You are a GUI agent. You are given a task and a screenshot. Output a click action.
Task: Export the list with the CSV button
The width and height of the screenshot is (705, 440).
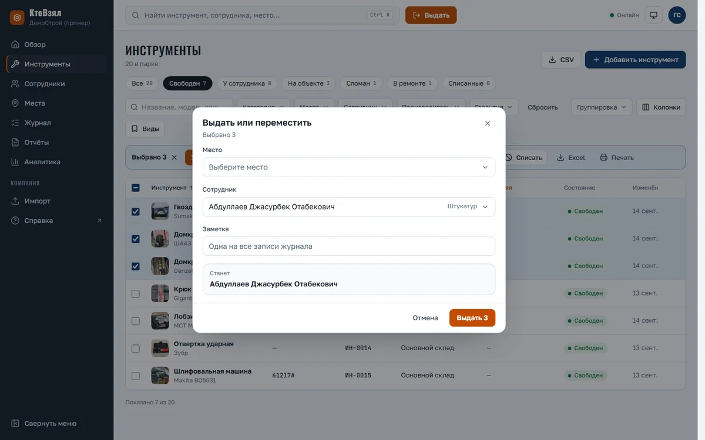(561, 60)
